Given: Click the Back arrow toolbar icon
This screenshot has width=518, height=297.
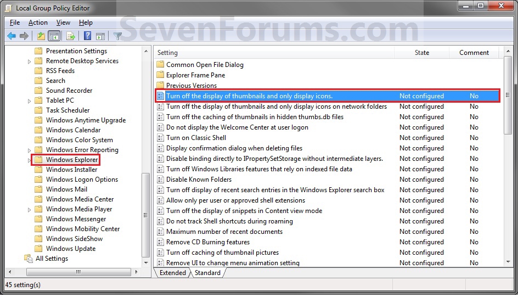Looking at the screenshot, I should pyautogui.click(x=12, y=36).
